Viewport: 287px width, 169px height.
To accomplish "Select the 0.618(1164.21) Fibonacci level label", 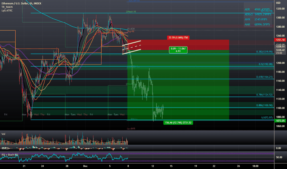I will click(x=264, y=77).
